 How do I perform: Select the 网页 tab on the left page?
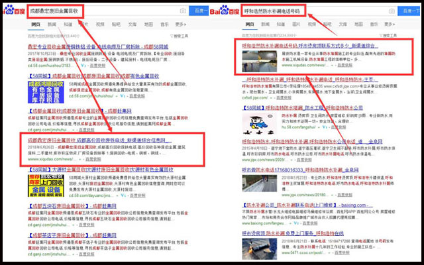pos(36,25)
